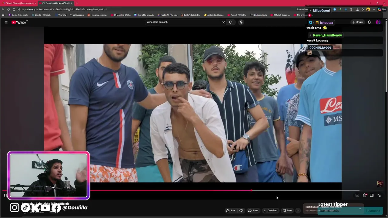This screenshot has height=218, width=388.
Task: Open the Napkin AI bookmark
Action: click(x=167, y=15)
